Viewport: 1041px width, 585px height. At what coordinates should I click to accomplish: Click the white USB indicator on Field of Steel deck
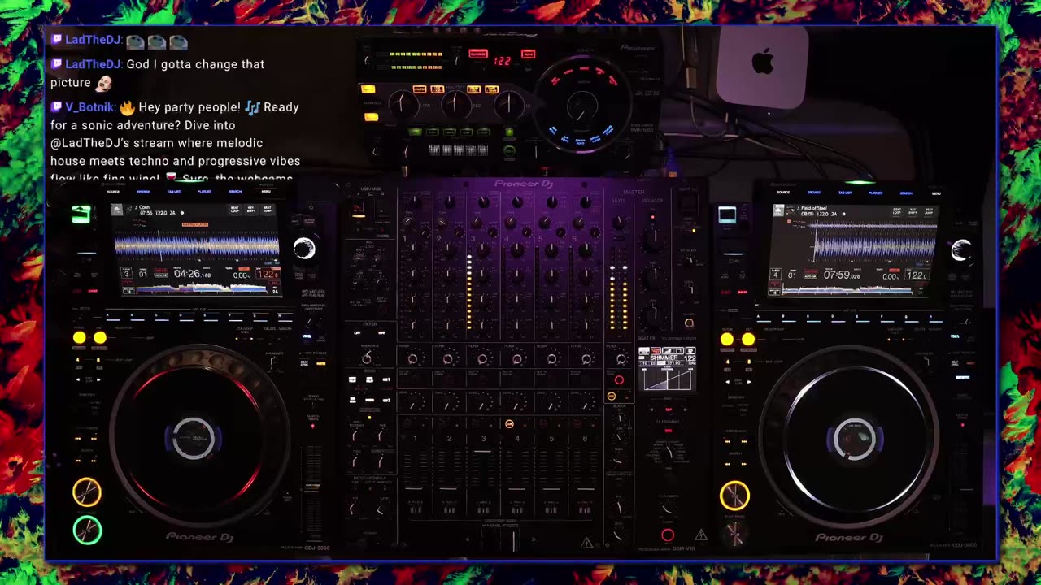coord(727,214)
